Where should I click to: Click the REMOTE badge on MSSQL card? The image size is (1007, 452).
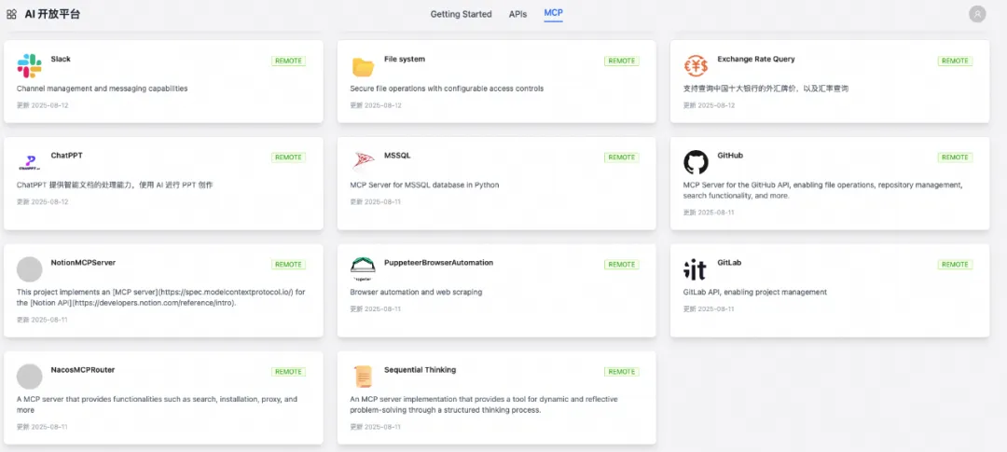pos(622,158)
